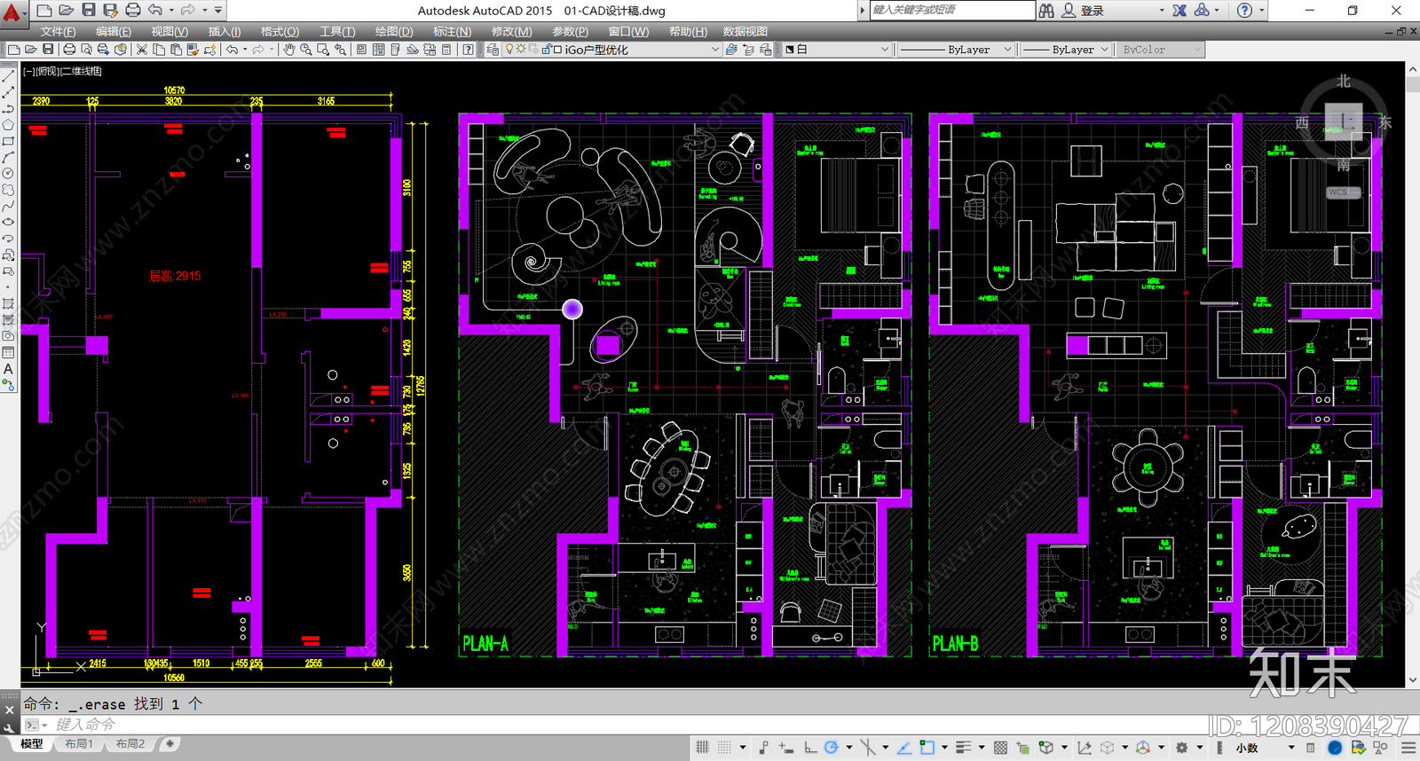Image resolution: width=1420 pixels, height=761 pixels.
Task: Toggle grid display in status bar
Action: [x=703, y=748]
